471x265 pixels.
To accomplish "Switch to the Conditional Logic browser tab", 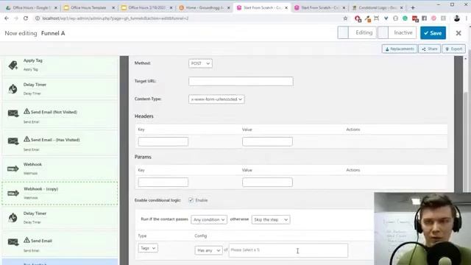I will [378, 8].
